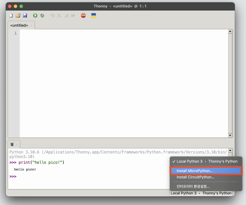Create a new file with toolbar icon

tap(11, 16)
